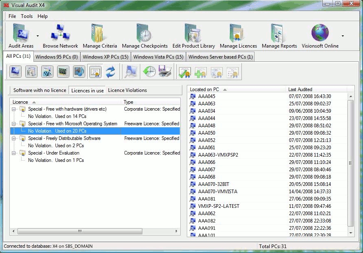Sort by Type column header
The height and width of the screenshot is (253, 363).
pos(151,102)
